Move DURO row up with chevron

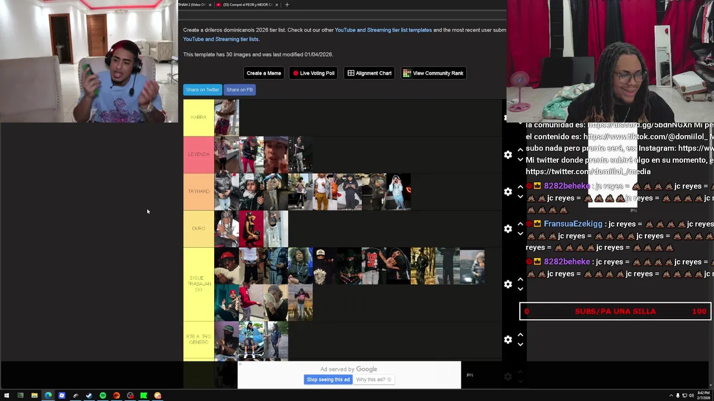click(x=520, y=224)
